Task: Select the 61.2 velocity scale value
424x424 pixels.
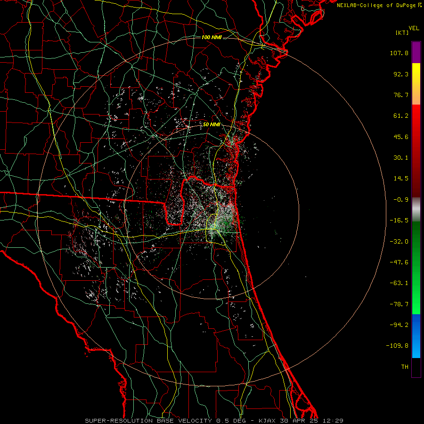Action: coord(401,116)
